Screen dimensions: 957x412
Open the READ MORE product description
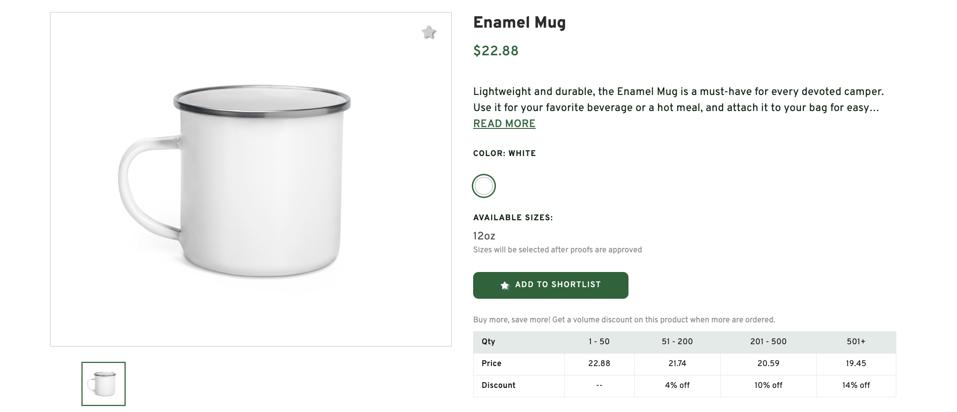pos(504,124)
